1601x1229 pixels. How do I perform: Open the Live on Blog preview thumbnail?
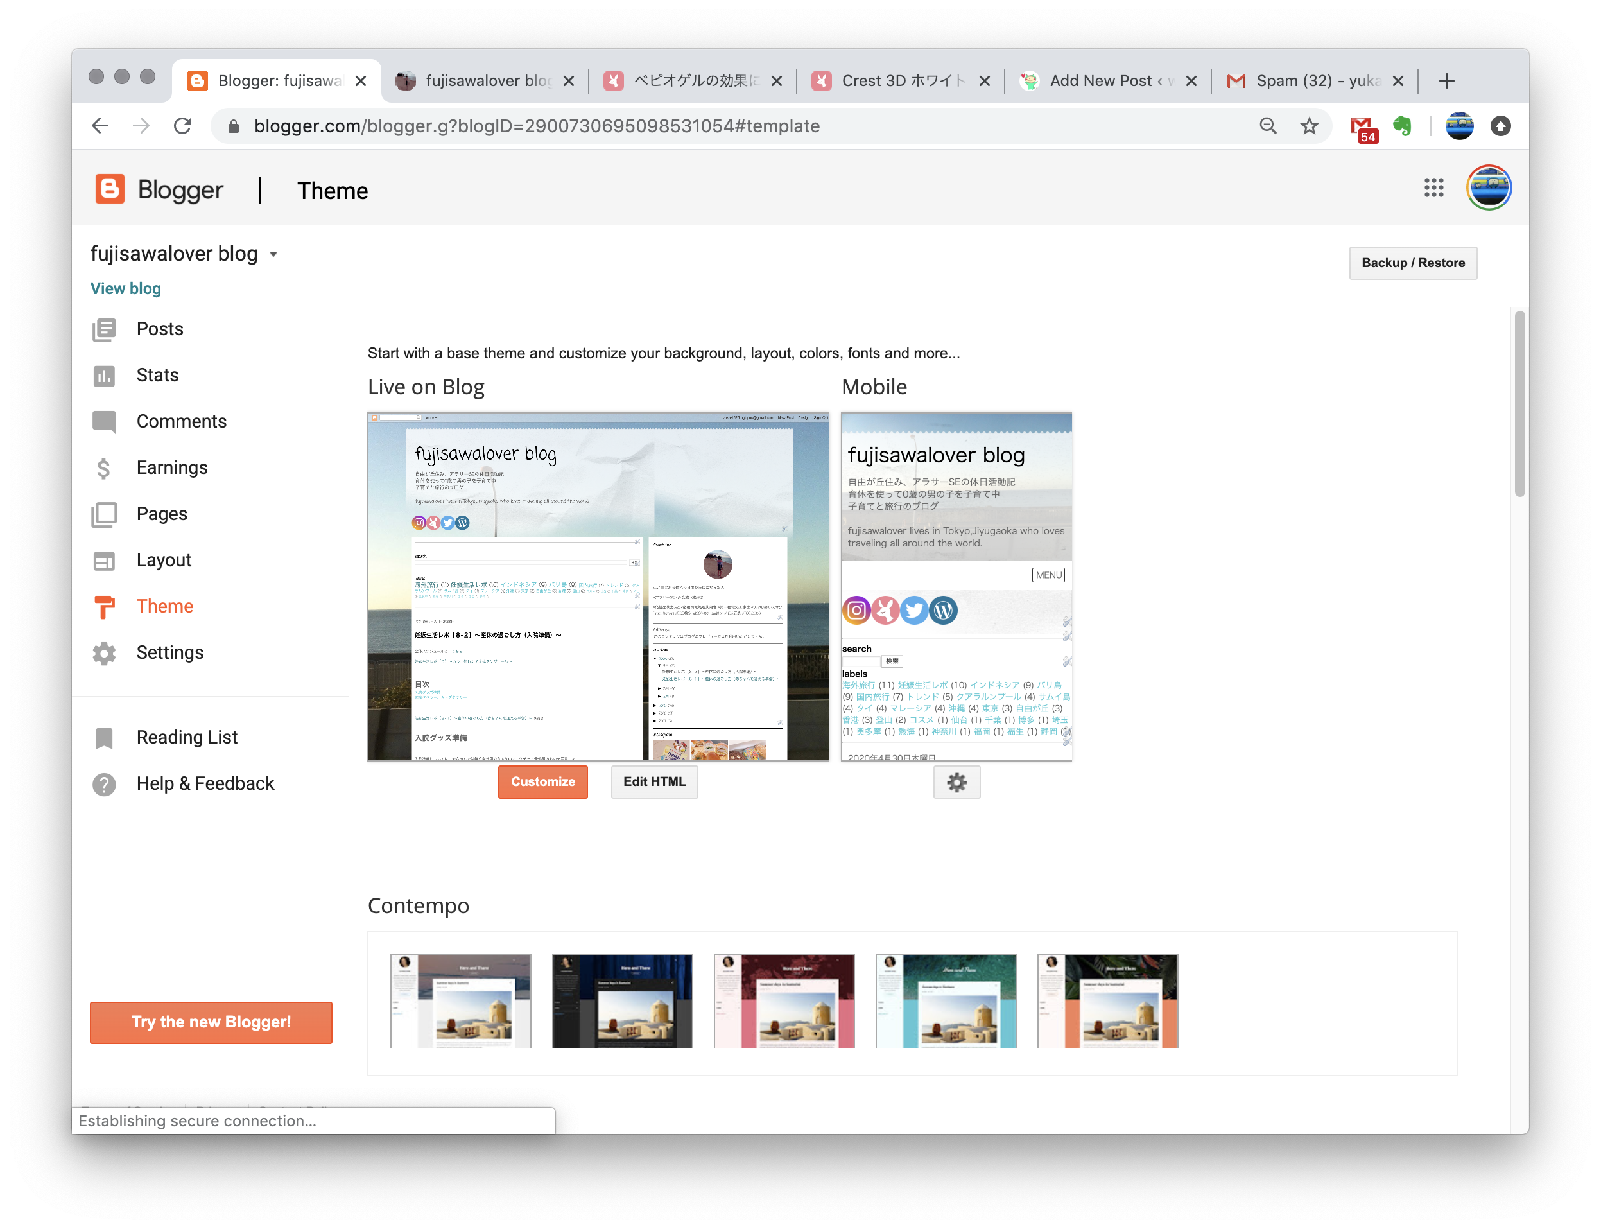(598, 587)
